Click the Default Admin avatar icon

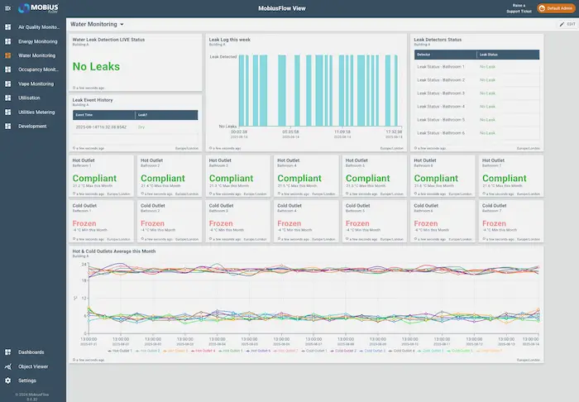coord(542,8)
